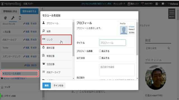Screen dimensions: 179x100
Task: Open the wrench customize tab icon
Action: click(x=13, y=18)
